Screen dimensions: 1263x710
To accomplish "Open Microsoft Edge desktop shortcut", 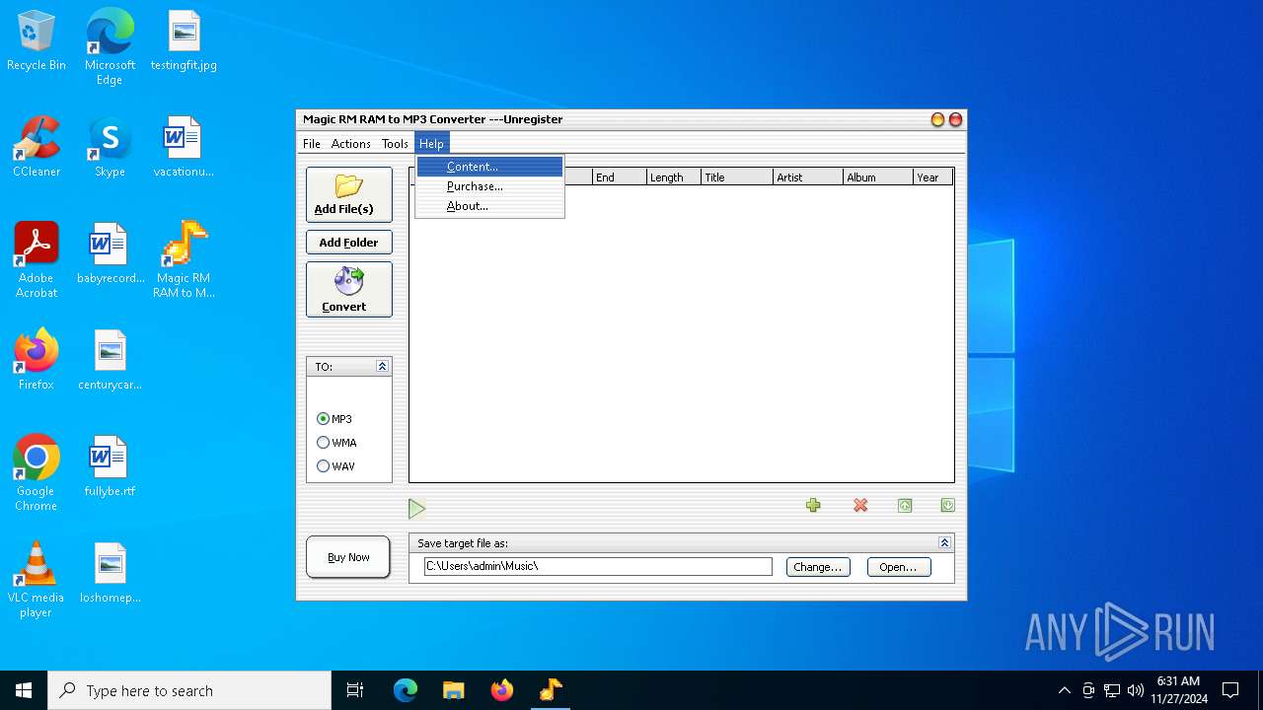I will click(110, 47).
